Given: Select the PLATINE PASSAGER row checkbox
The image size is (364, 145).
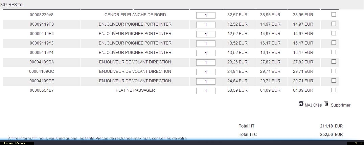Looking at the screenshot, I should [334, 90].
